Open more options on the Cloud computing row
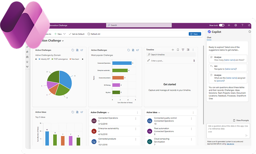256x154 pixels. pyautogui.click(x=191, y=139)
